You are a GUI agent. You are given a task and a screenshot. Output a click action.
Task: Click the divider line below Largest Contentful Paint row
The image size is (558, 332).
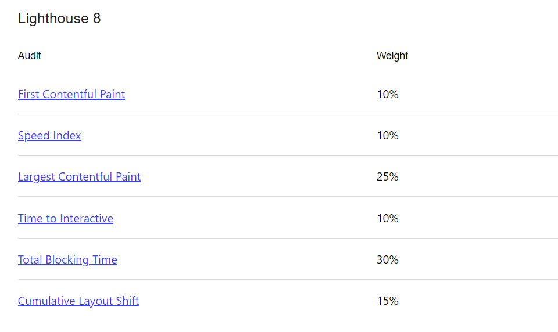click(x=288, y=197)
